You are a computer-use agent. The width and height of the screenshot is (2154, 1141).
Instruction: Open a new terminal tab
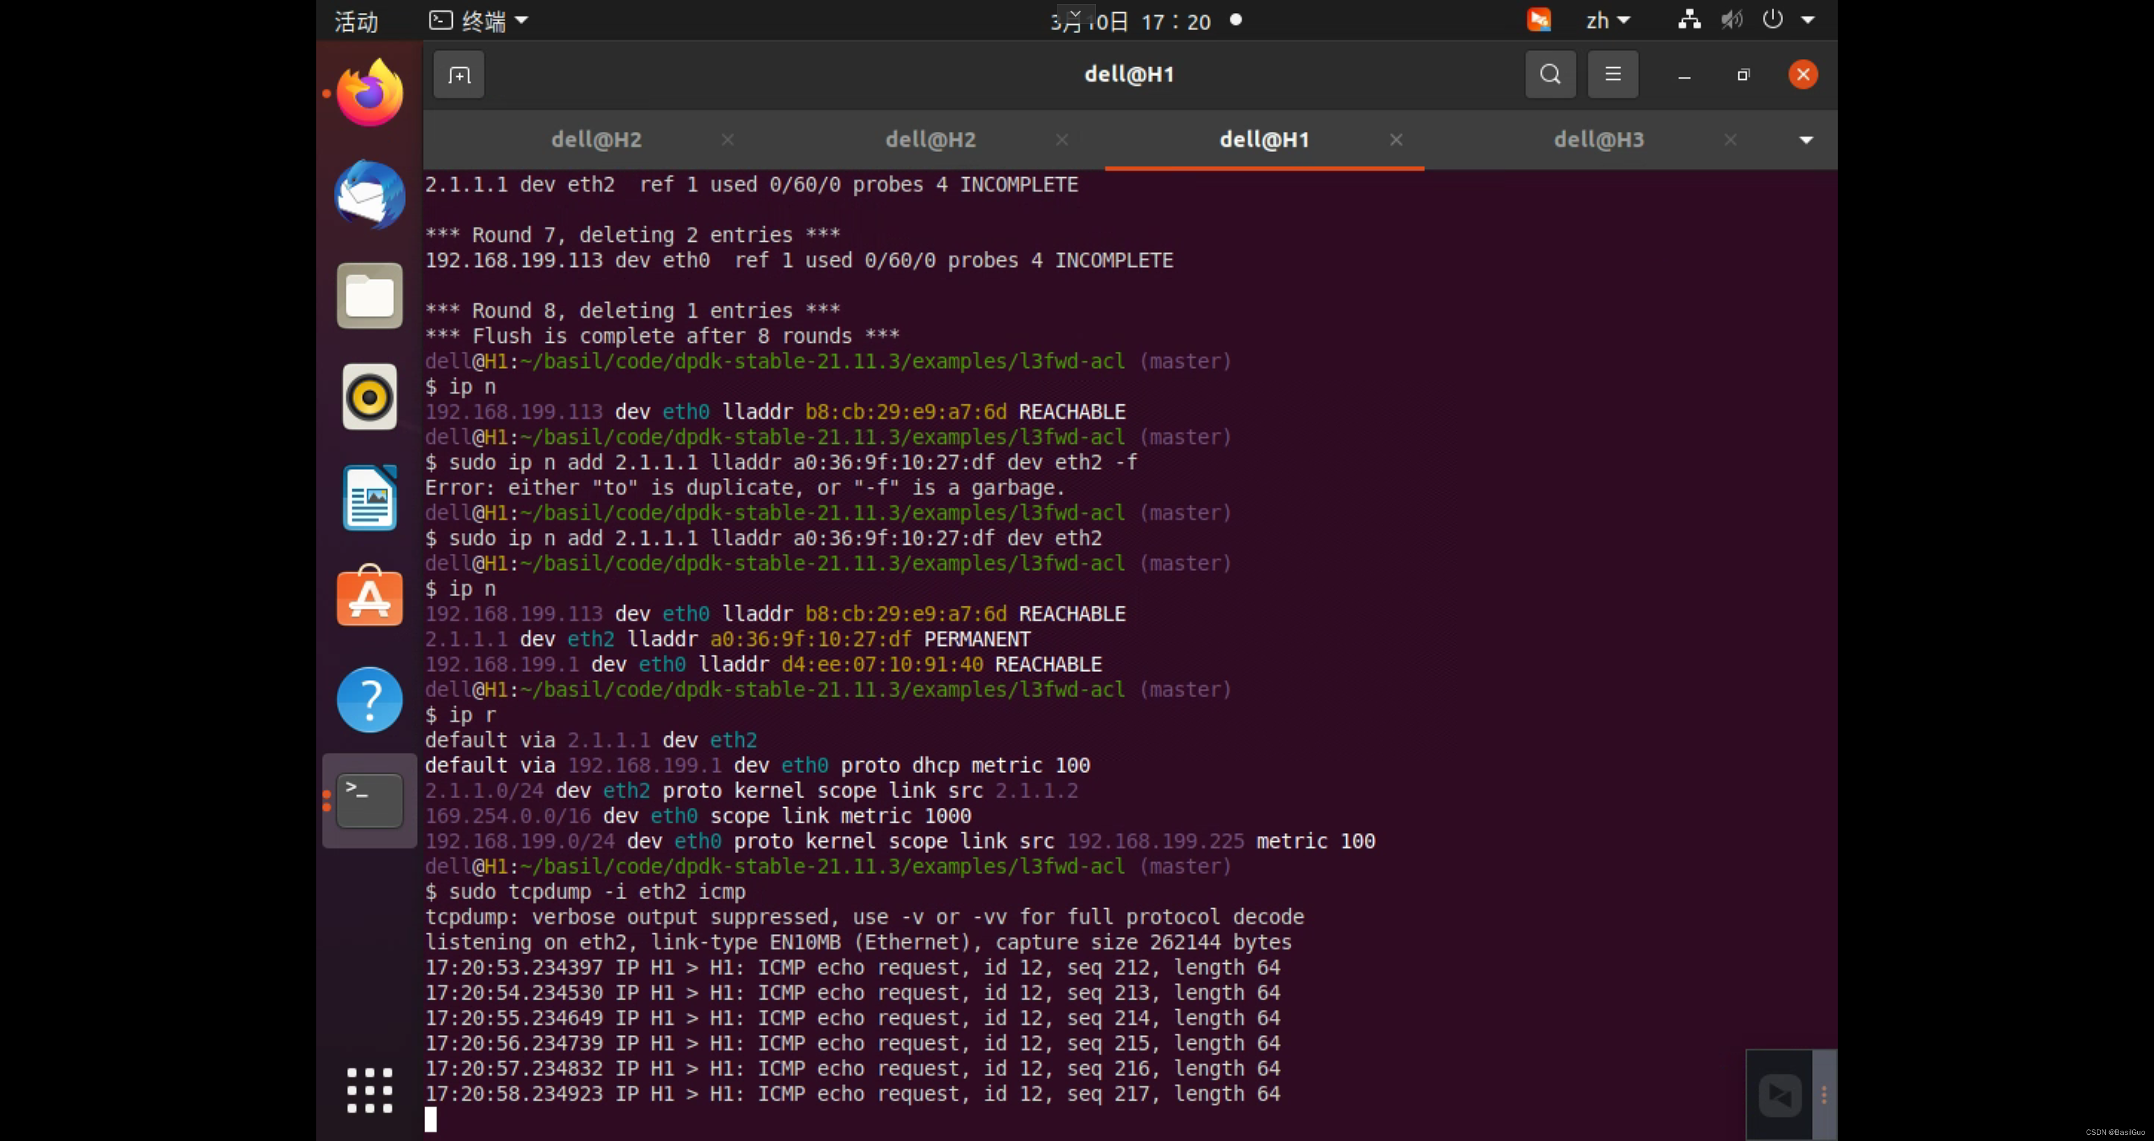(459, 75)
